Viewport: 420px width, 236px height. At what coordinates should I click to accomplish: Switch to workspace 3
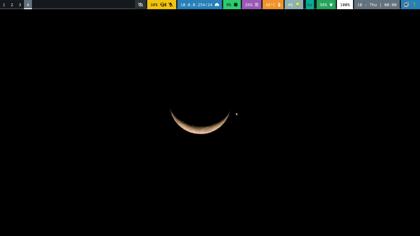click(x=20, y=5)
